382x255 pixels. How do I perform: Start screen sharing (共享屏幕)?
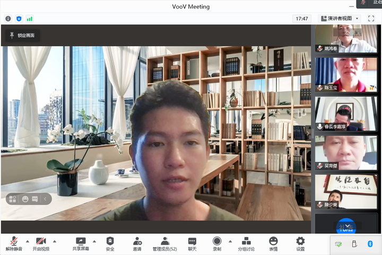coord(81,243)
